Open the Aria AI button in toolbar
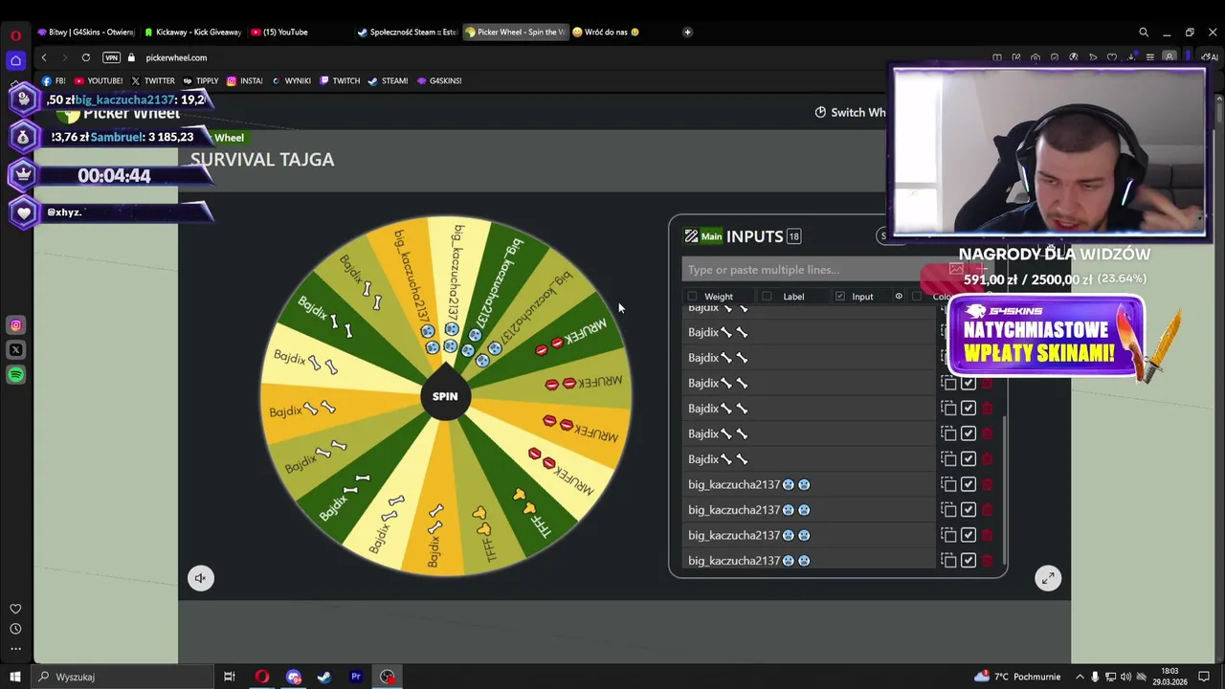Viewport: 1225px width, 689px height. [1212, 57]
